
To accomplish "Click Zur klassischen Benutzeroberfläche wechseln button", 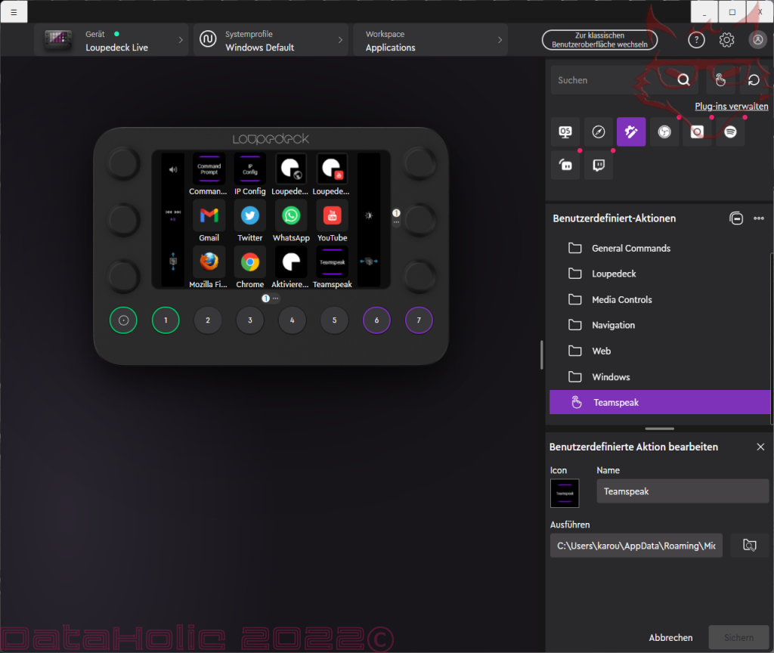I will point(599,40).
